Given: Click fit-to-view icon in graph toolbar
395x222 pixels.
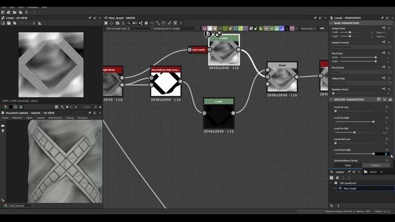Looking at the screenshot, I should point(106,23).
